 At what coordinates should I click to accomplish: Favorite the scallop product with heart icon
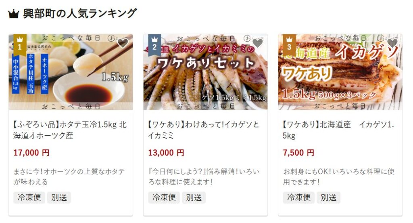click(123, 43)
